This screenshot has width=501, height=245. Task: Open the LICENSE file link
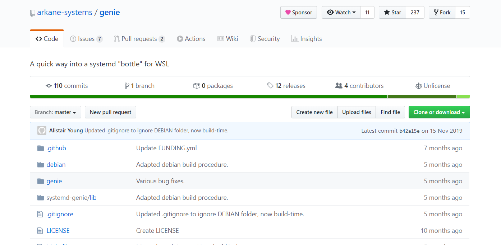pos(58,231)
